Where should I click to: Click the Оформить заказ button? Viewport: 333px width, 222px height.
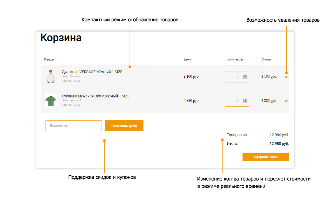(266, 157)
